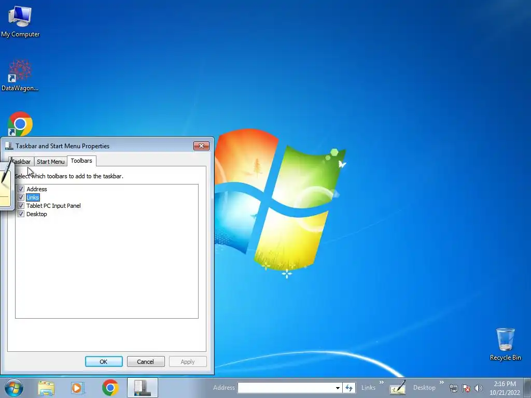
Task: Click the Address bar Go/refresh button
Action: [349, 388]
